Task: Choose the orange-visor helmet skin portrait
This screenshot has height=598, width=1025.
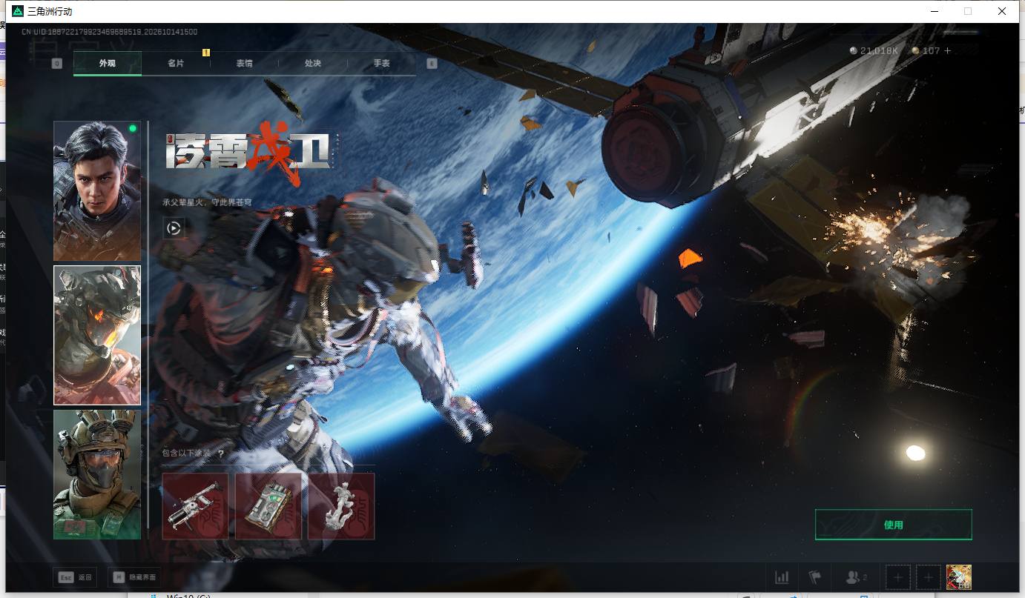Action: tap(97, 336)
